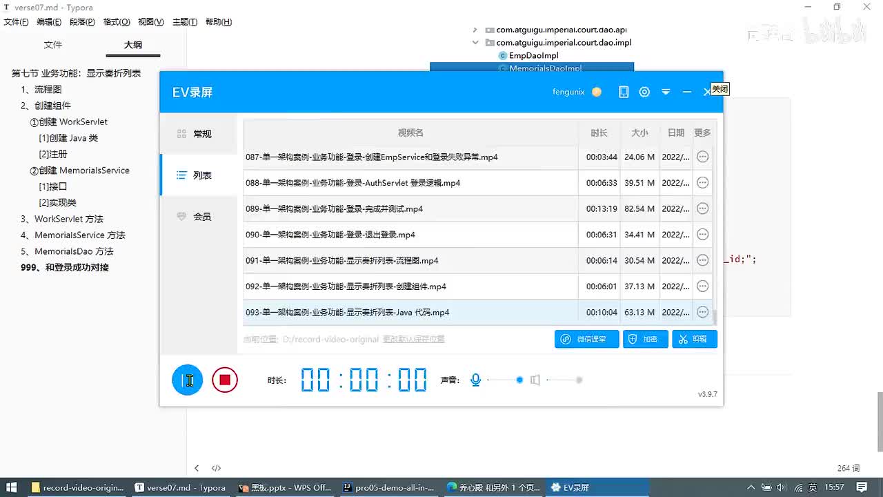The width and height of the screenshot is (883, 497).
Task: Open Typora 主题(T) menu
Action: [x=185, y=22]
